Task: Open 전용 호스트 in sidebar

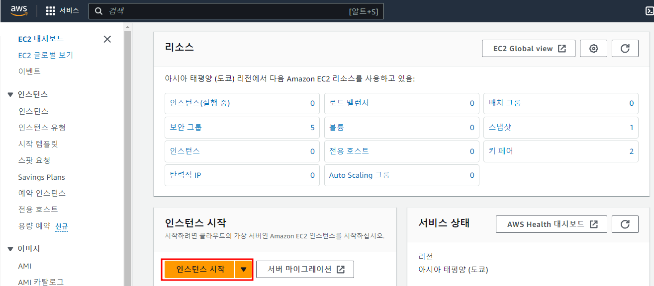Action: [38, 210]
